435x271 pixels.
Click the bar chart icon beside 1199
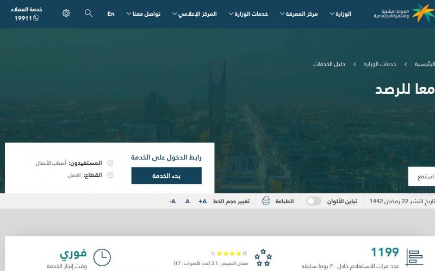(414, 257)
